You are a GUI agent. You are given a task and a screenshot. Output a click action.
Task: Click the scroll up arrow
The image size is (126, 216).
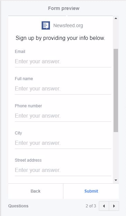coord(116,18)
